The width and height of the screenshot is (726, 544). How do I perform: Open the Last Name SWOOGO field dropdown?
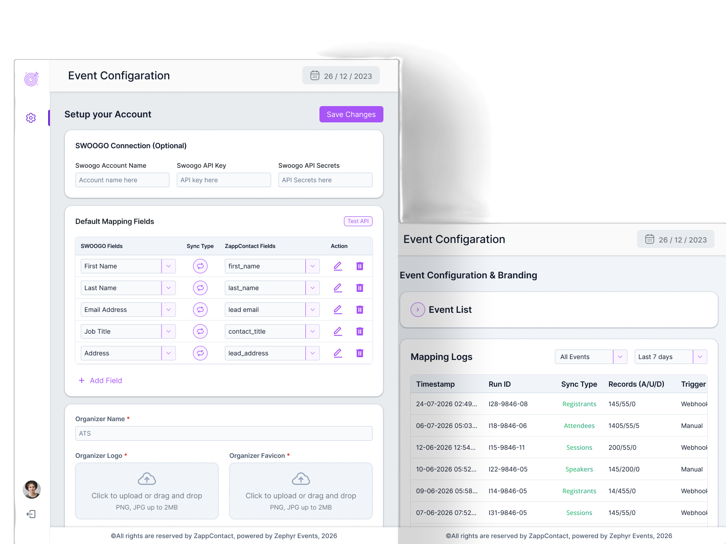point(168,288)
